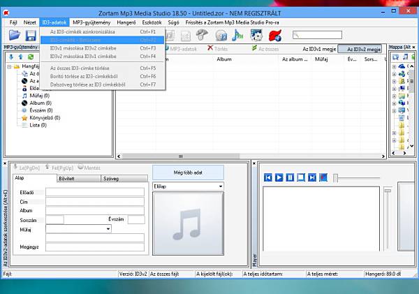Open the Súgó menu

point(173,22)
